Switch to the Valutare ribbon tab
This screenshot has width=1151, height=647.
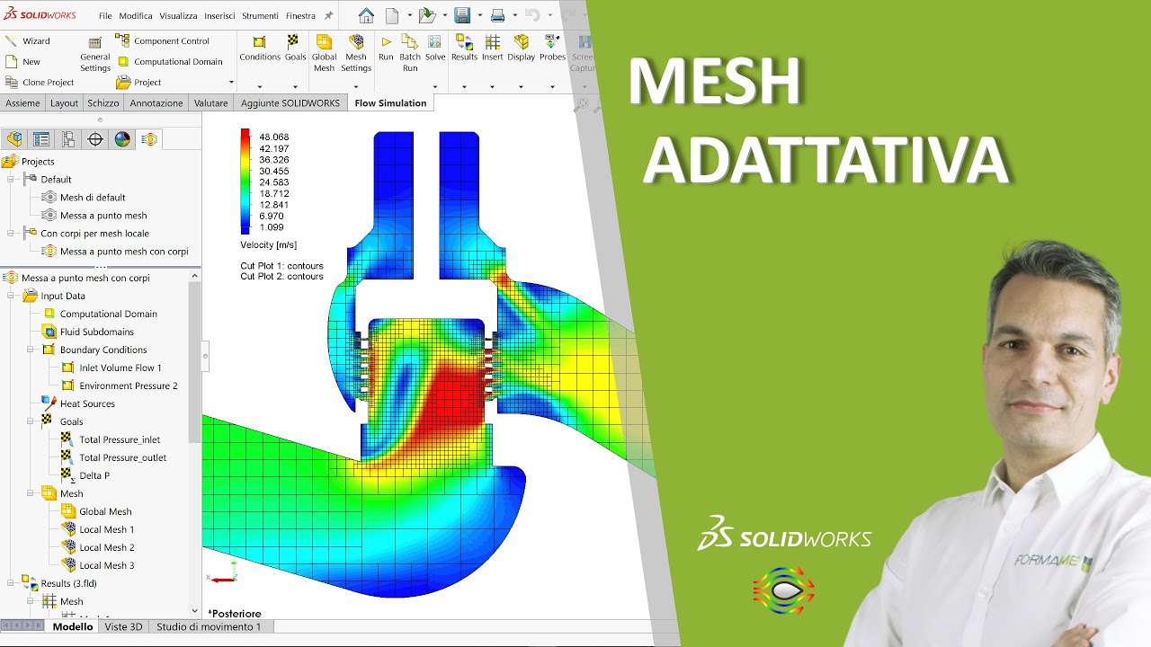tap(211, 102)
